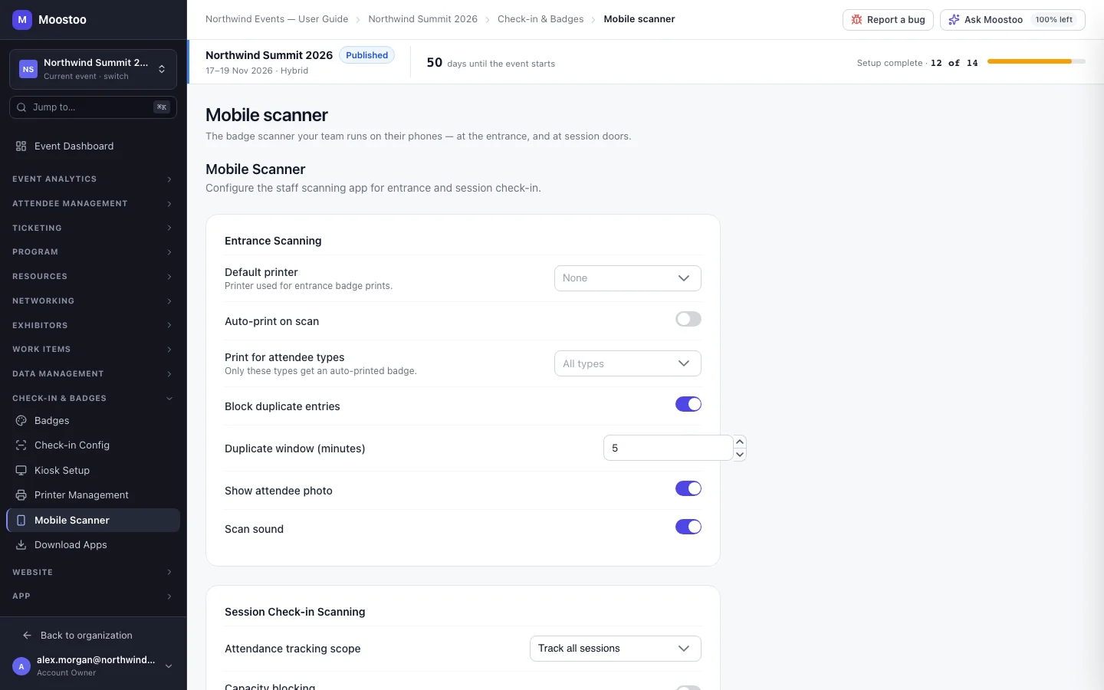Expand the Event Analytics section
The height and width of the screenshot is (690, 1104).
pyautogui.click(x=94, y=179)
